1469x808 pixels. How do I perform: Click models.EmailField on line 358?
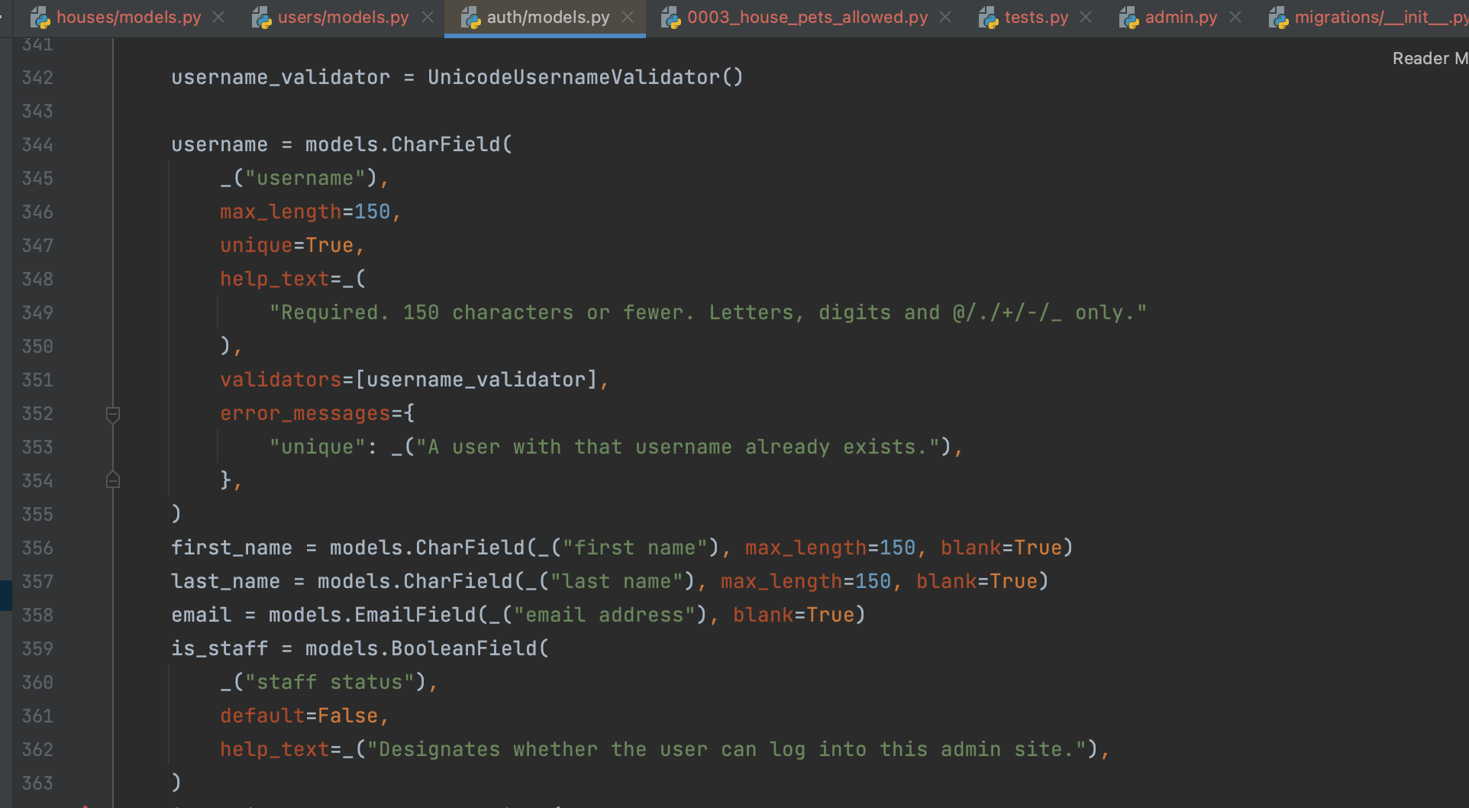click(373, 616)
